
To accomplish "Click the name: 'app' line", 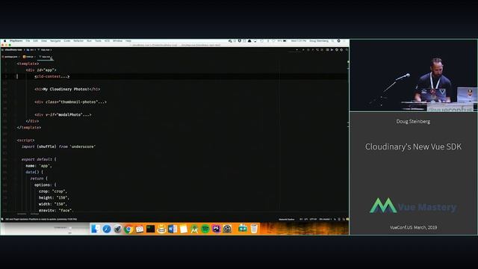I will [x=39, y=166].
